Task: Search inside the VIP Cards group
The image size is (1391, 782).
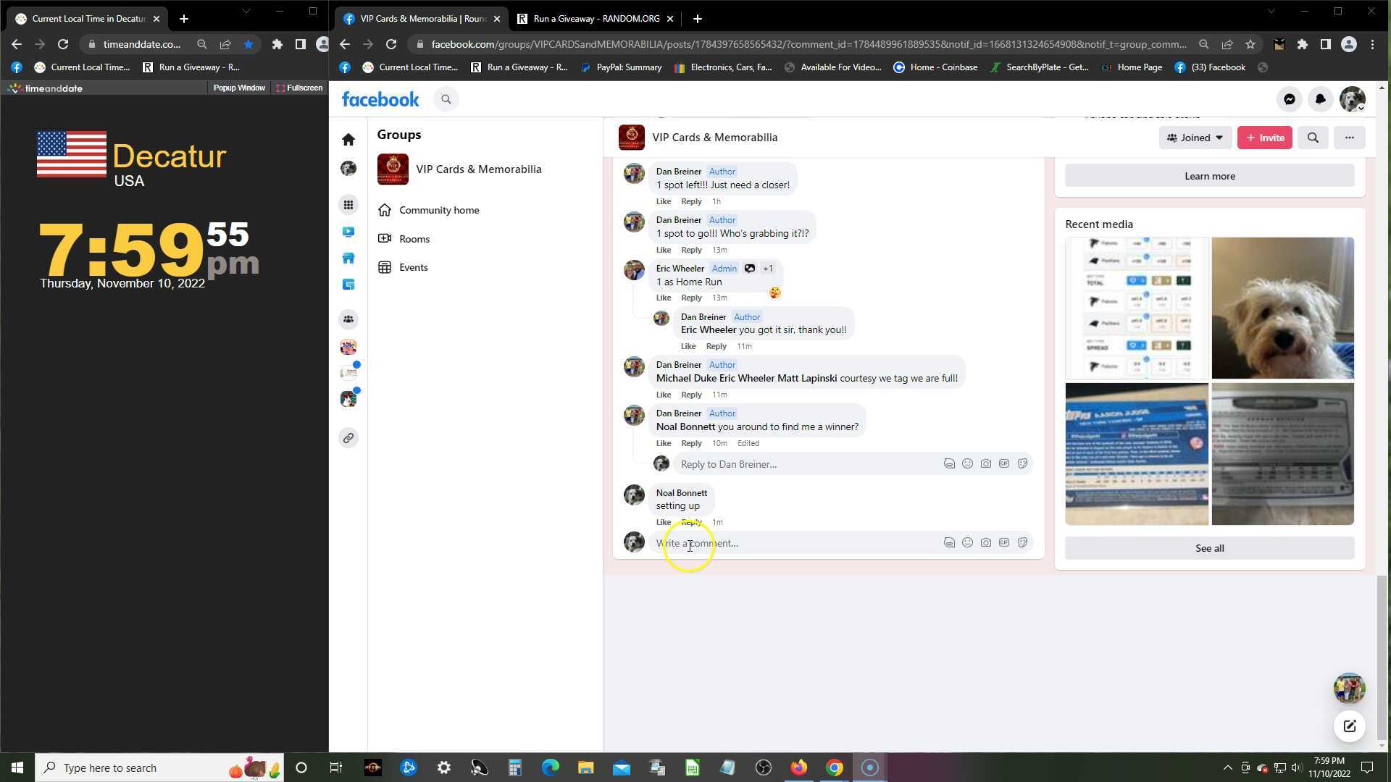Action: pyautogui.click(x=1312, y=138)
